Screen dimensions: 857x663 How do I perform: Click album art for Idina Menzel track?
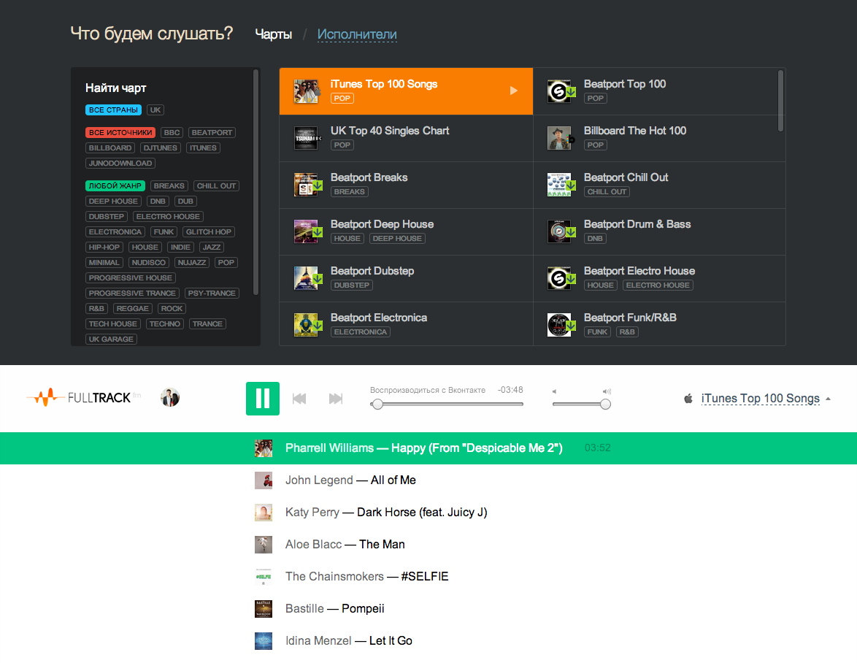264,640
